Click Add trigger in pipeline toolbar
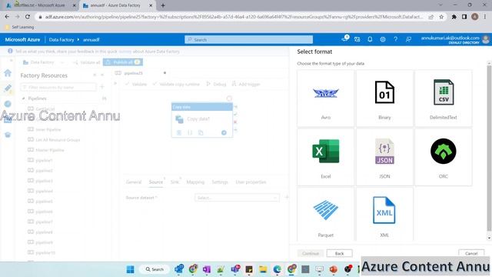Viewport: 492px width, 277px height. point(246,84)
